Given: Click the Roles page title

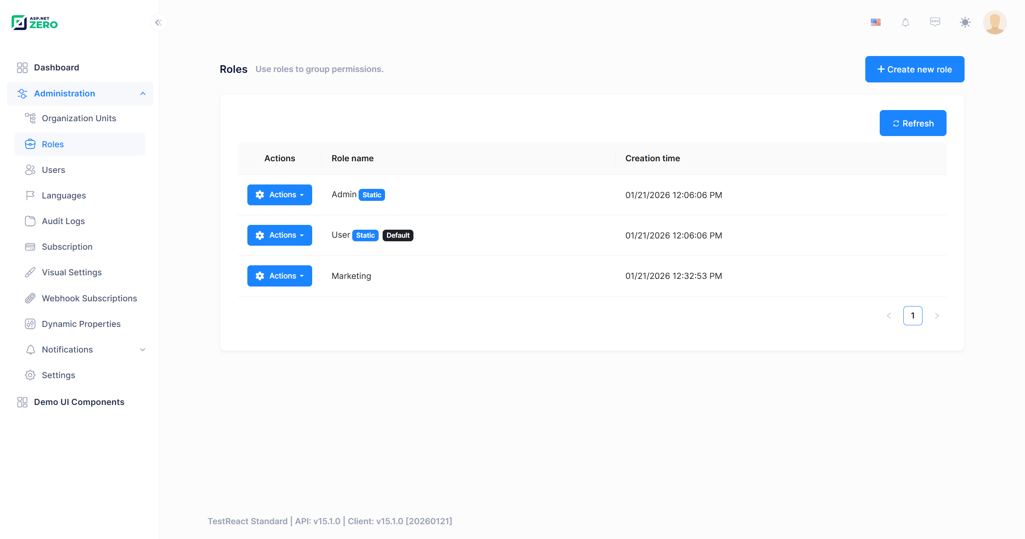Looking at the screenshot, I should click(x=234, y=69).
